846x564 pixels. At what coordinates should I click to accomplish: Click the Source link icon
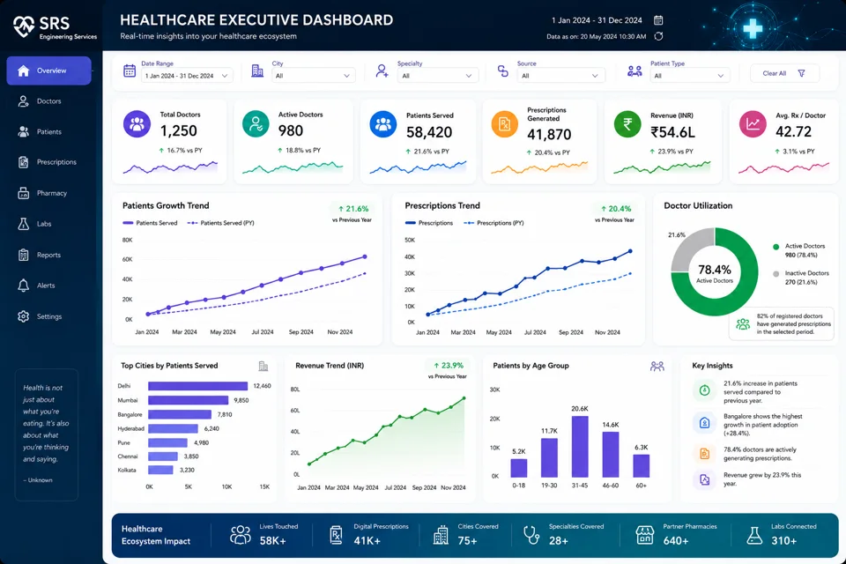(x=503, y=70)
